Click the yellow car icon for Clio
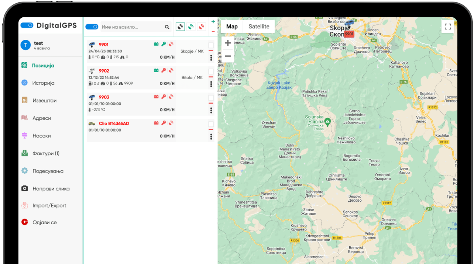 click(x=92, y=123)
